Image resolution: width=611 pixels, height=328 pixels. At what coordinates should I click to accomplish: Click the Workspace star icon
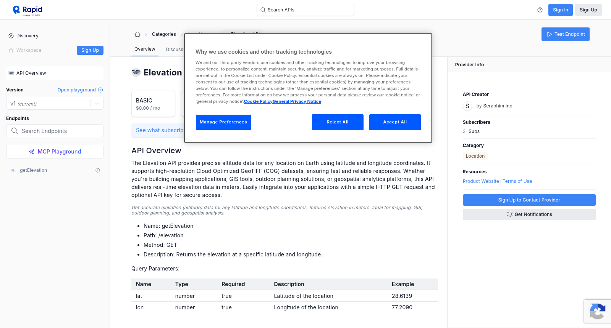pos(11,50)
